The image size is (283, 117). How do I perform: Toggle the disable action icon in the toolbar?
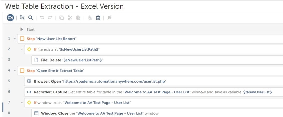pyautogui.click(x=109, y=18)
